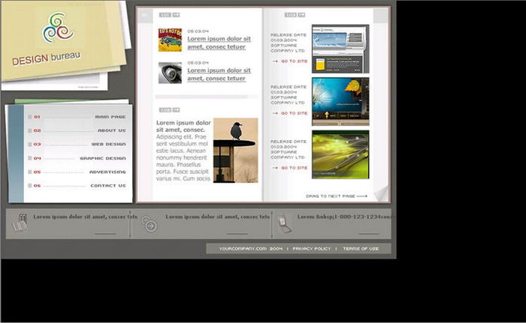This screenshot has width=526, height=323.
Task: Go to About Us in menu
Action: tap(111, 130)
